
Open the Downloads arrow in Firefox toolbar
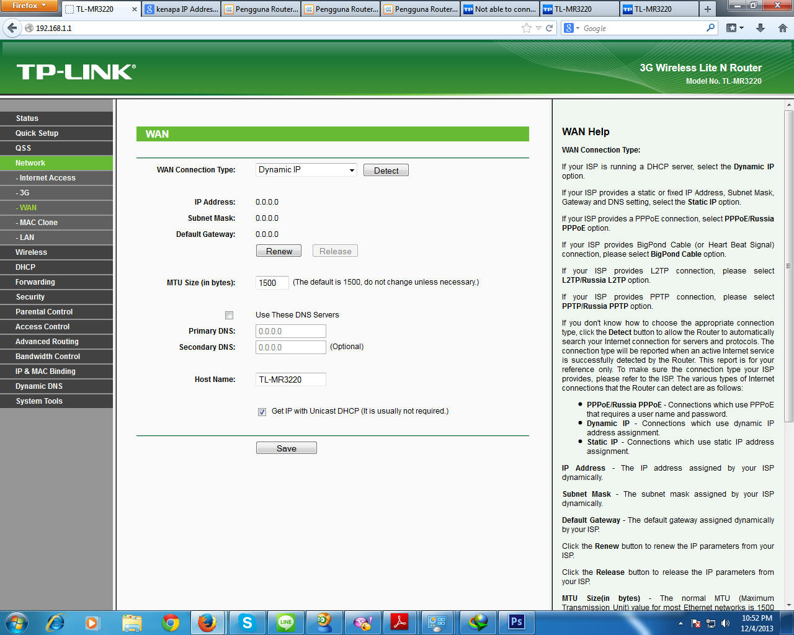(x=761, y=28)
